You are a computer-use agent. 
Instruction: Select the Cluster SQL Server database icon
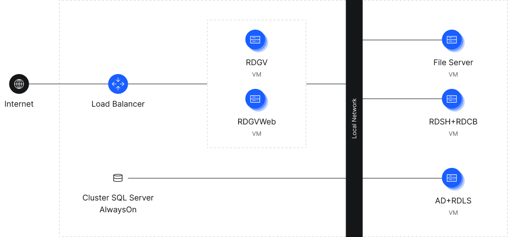click(118, 178)
